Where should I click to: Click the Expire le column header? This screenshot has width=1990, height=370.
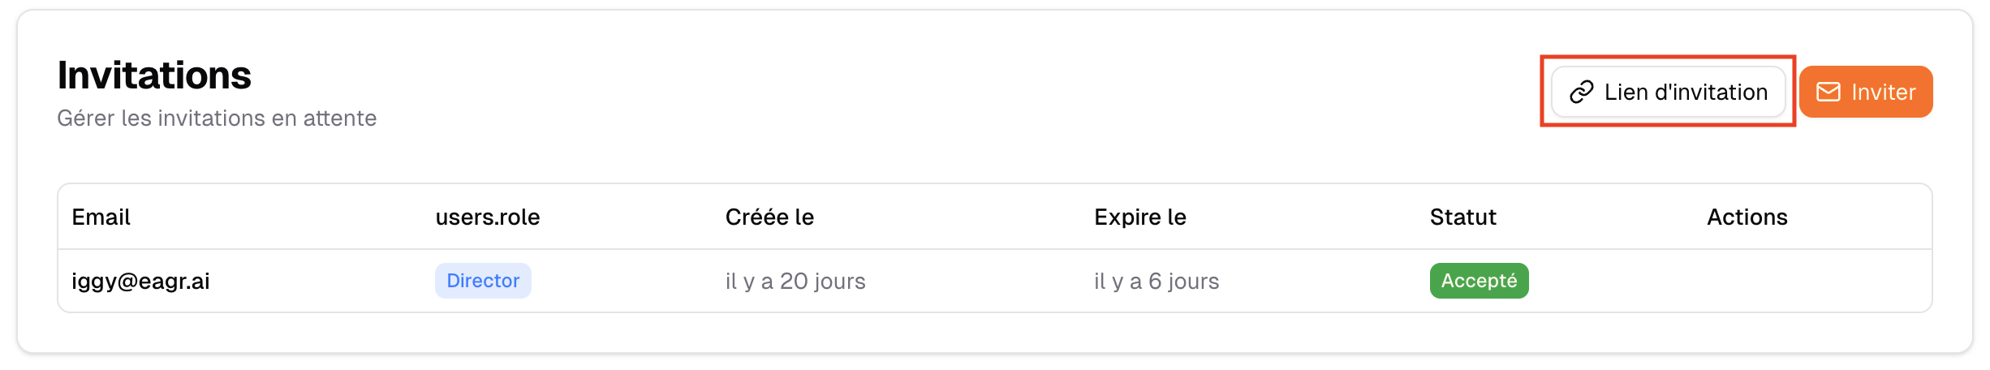1139,217
